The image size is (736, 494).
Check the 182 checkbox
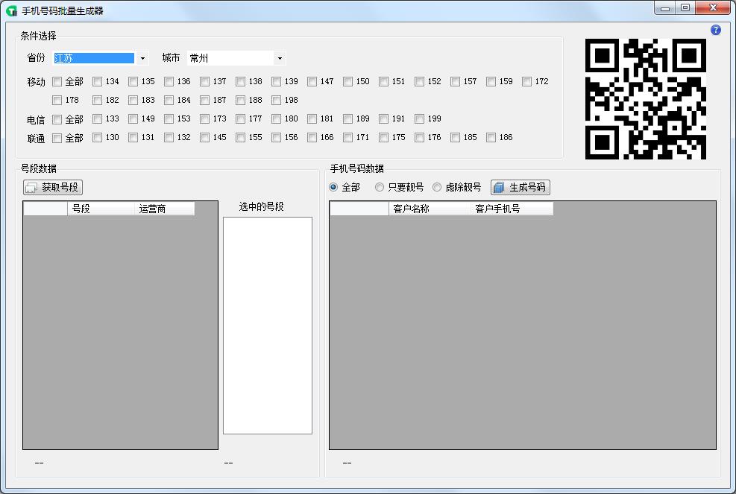pos(97,101)
